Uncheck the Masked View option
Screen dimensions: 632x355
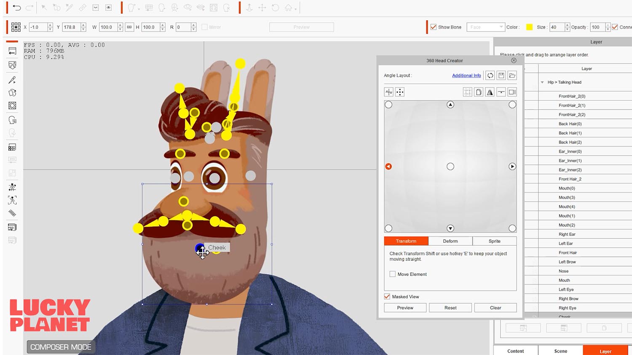387,297
